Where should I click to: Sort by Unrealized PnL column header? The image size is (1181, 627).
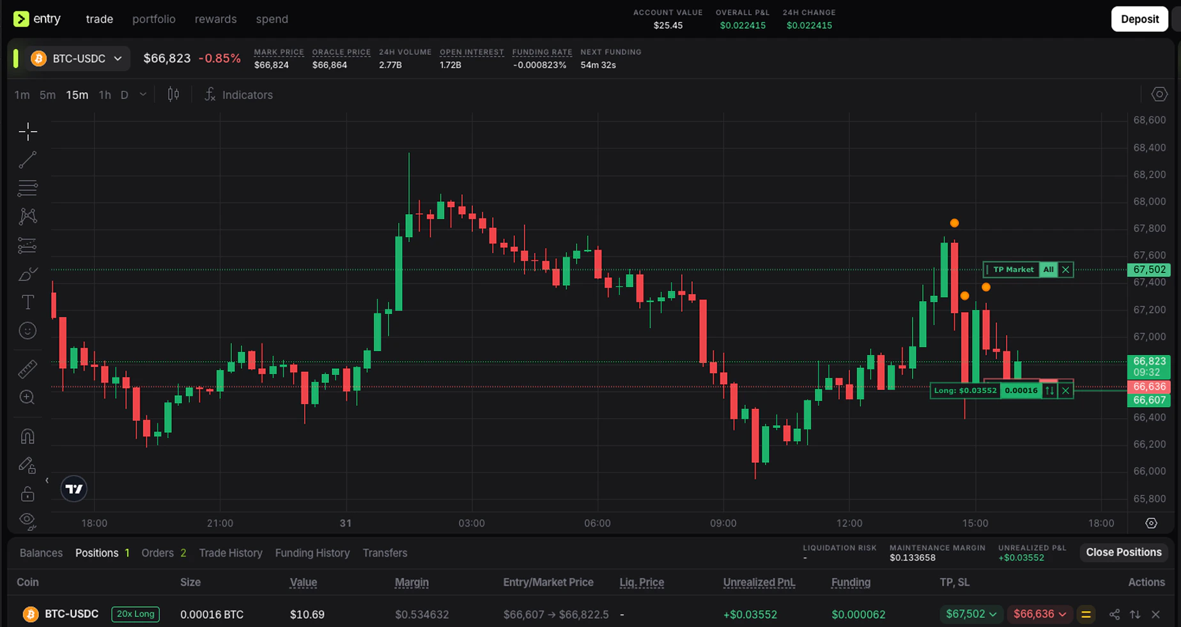click(759, 582)
